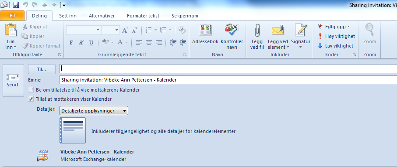This screenshot has height=167, width=397.
Task: Switch to the Sett inn tab
Action: coord(68,16)
